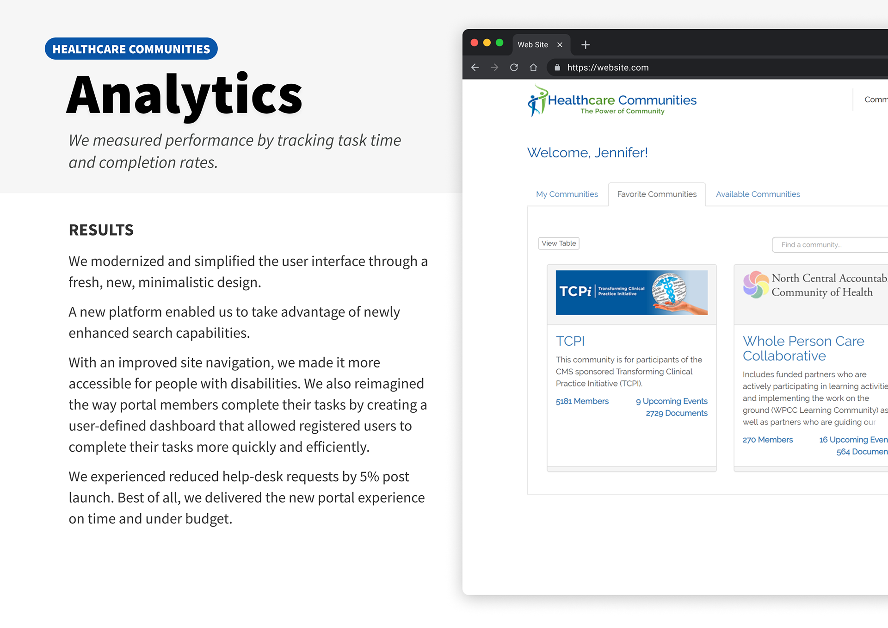Click the address bar padlock icon

(x=557, y=68)
